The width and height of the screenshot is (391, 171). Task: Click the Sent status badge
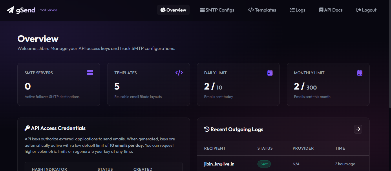(264, 164)
